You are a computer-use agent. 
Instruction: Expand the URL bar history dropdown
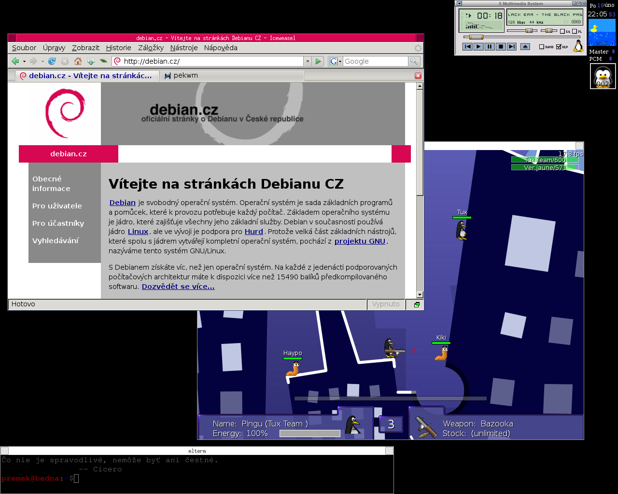pos(308,61)
